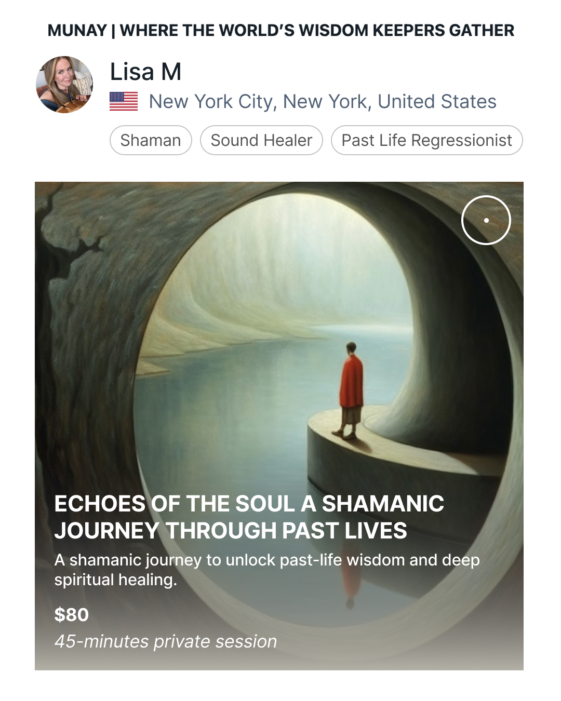Click the Journey Through Past Lives title line

click(x=231, y=531)
